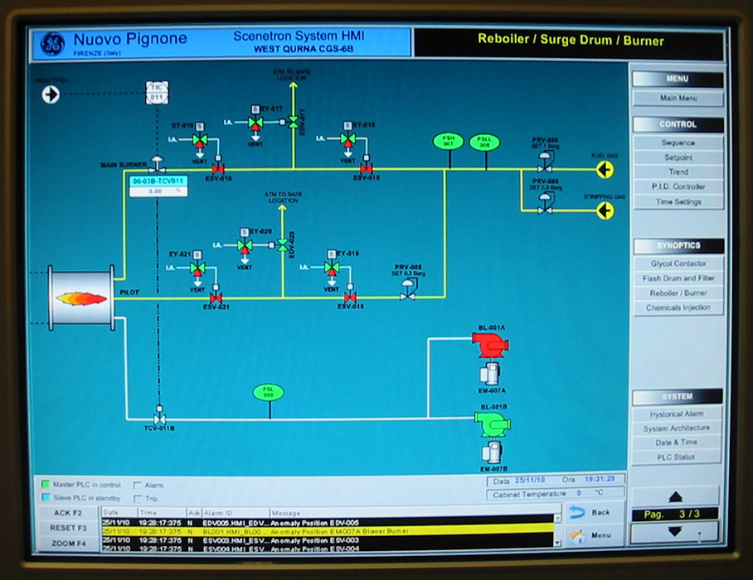
Task: Open the Setpoint page
Action: tap(678, 157)
